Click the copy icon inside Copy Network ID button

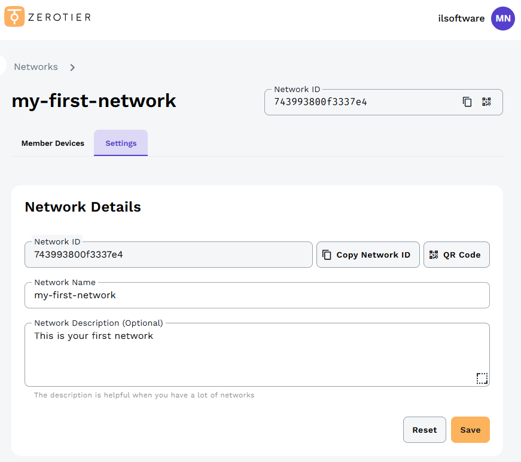[x=327, y=255]
